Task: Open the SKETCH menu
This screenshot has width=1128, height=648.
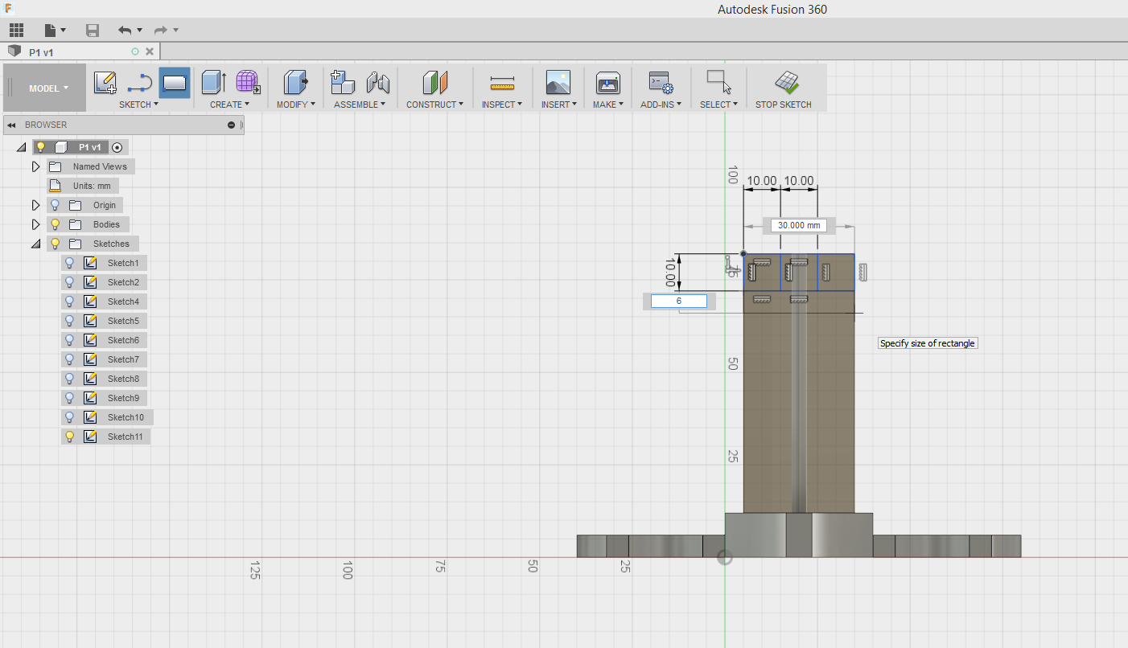Action: [139, 105]
